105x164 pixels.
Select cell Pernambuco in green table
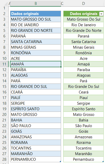coord(83,159)
